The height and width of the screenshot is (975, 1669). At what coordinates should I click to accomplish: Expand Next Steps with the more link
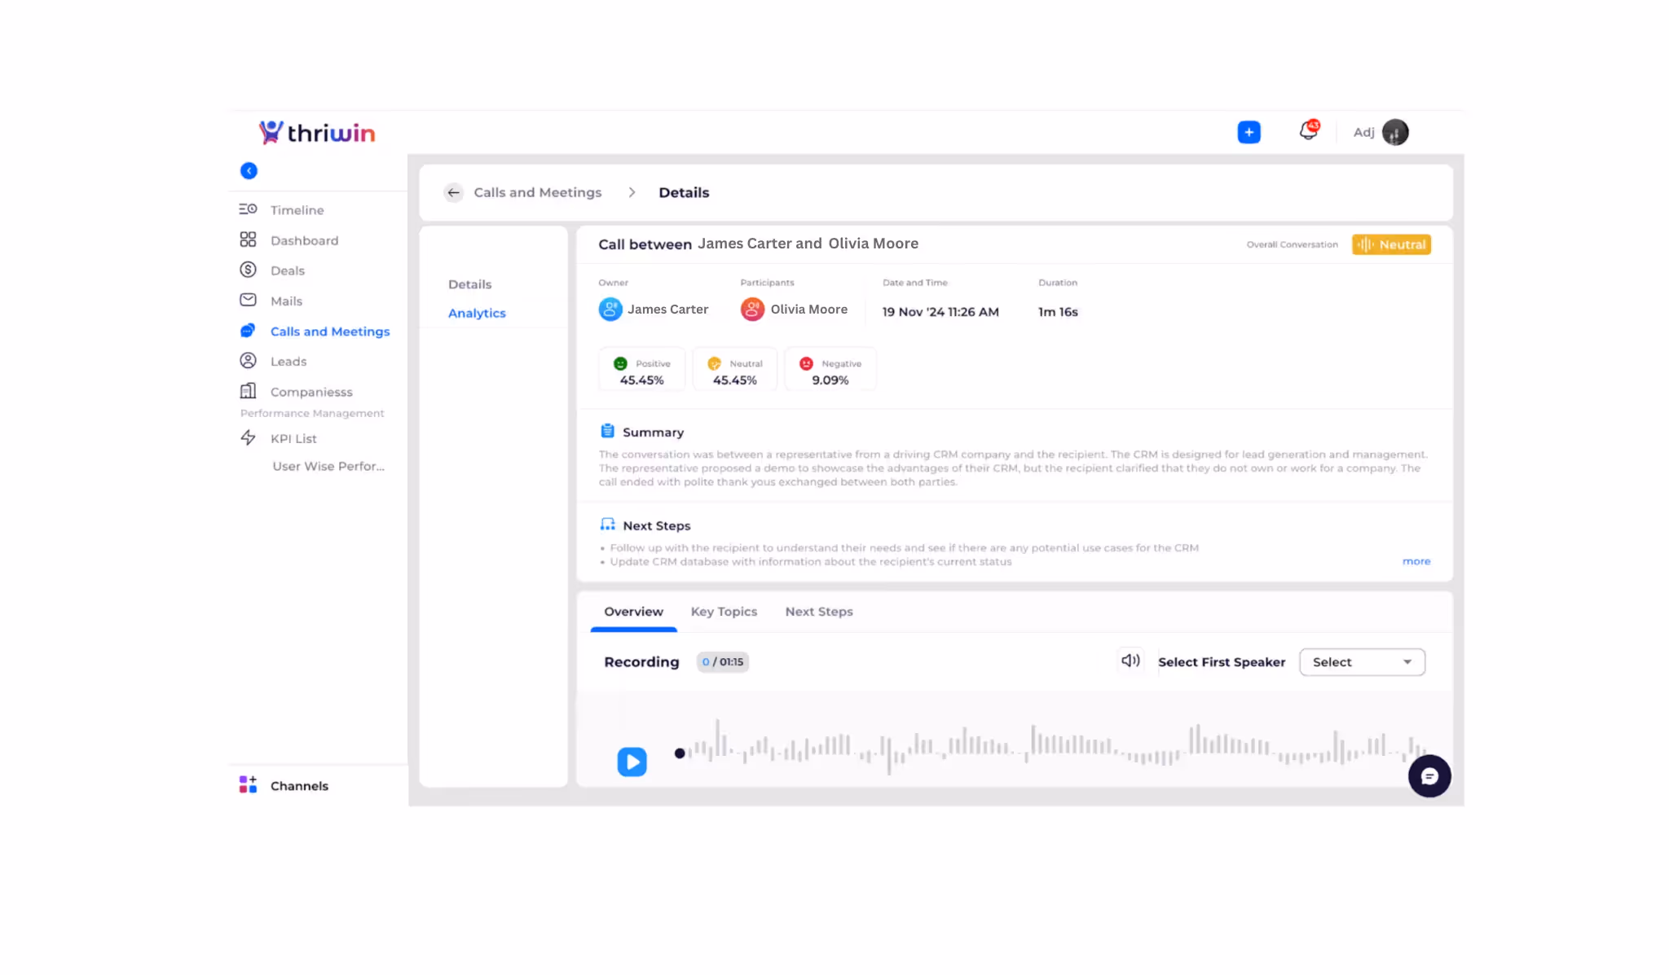(1416, 561)
